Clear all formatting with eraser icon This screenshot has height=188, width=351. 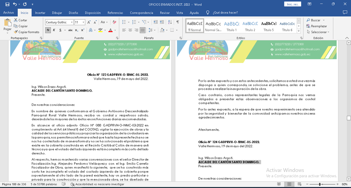pos(114,22)
